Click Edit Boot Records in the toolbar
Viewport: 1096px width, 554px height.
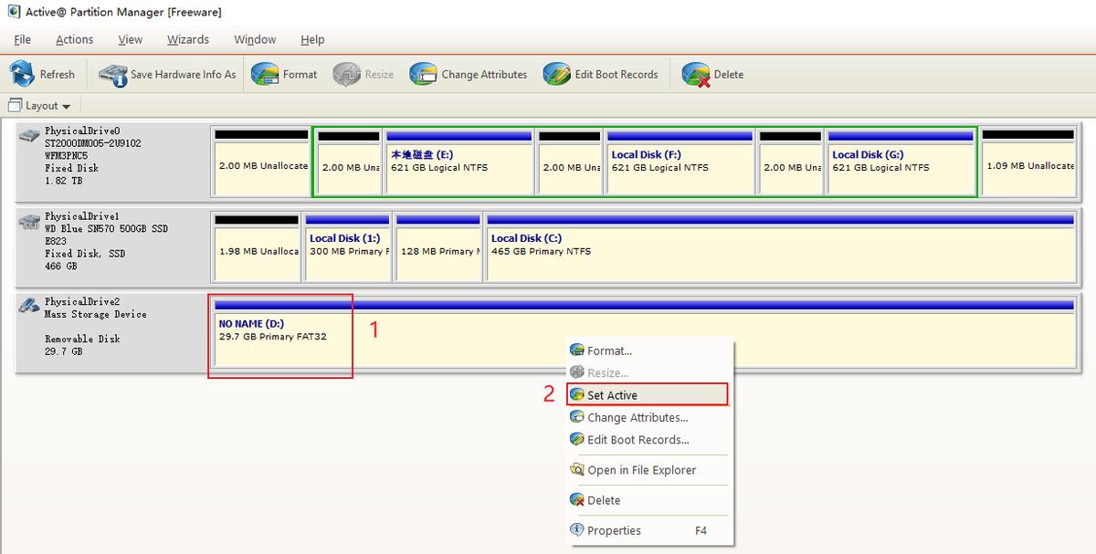601,74
